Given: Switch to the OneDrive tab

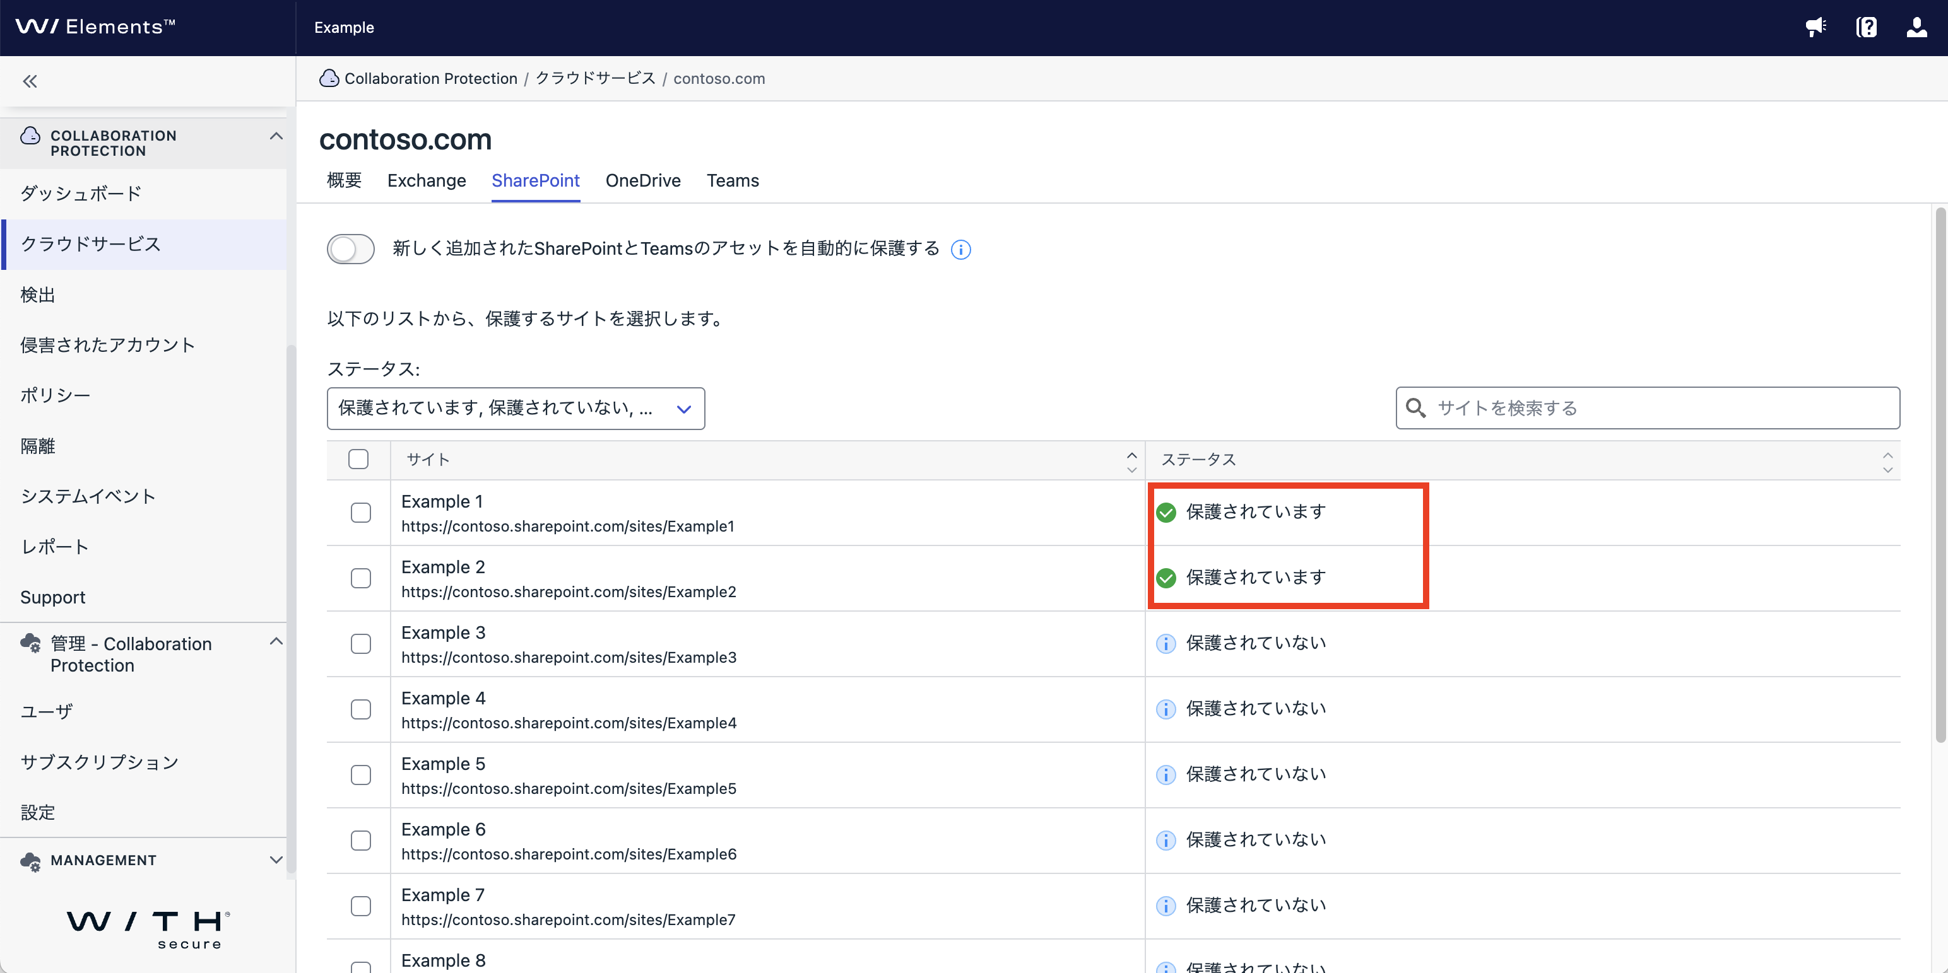Looking at the screenshot, I should [x=643, y=180].
